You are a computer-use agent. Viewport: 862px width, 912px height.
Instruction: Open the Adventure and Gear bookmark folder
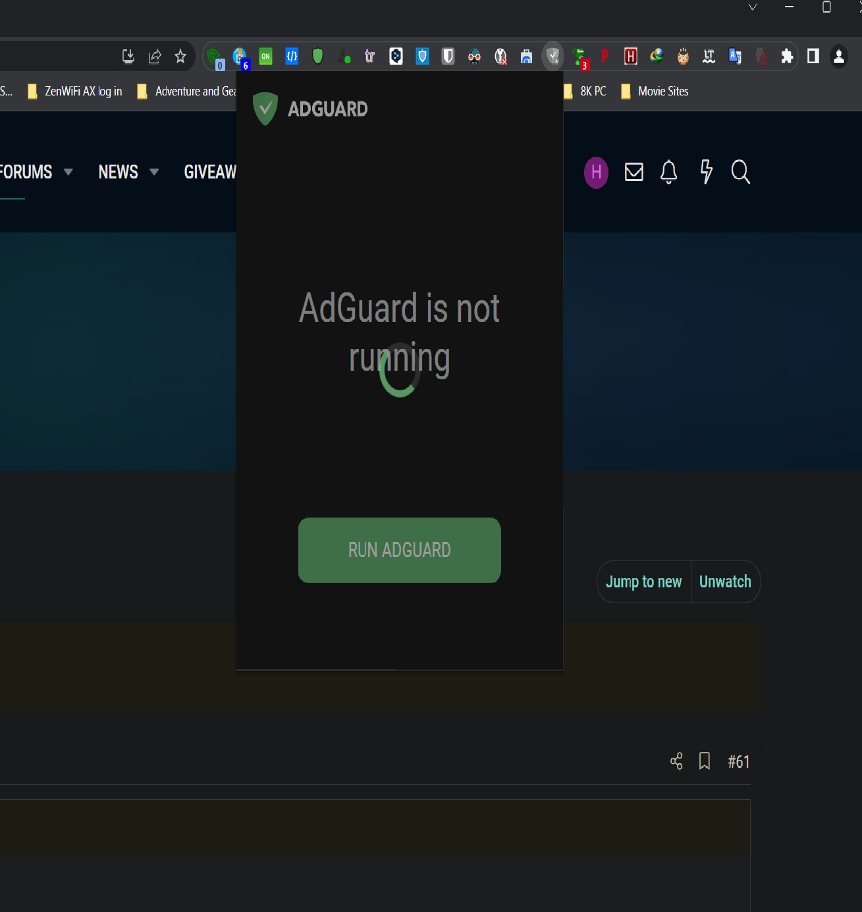187,92
